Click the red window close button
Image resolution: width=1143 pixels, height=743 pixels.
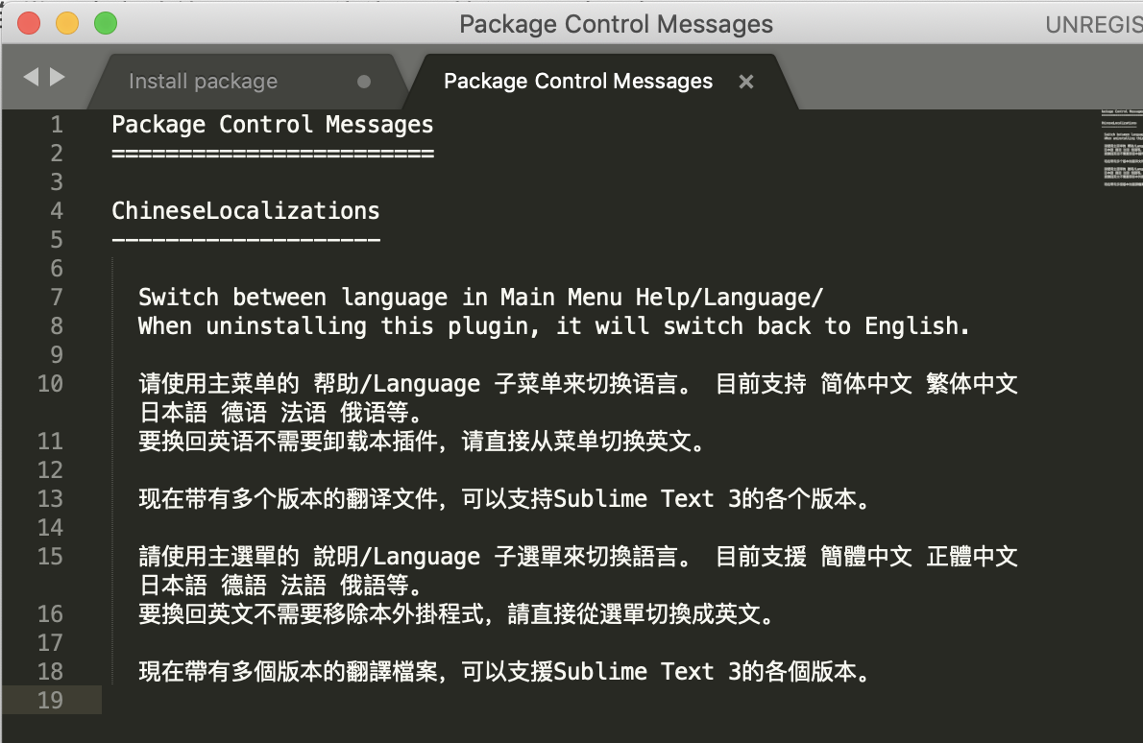click(29, 23)
